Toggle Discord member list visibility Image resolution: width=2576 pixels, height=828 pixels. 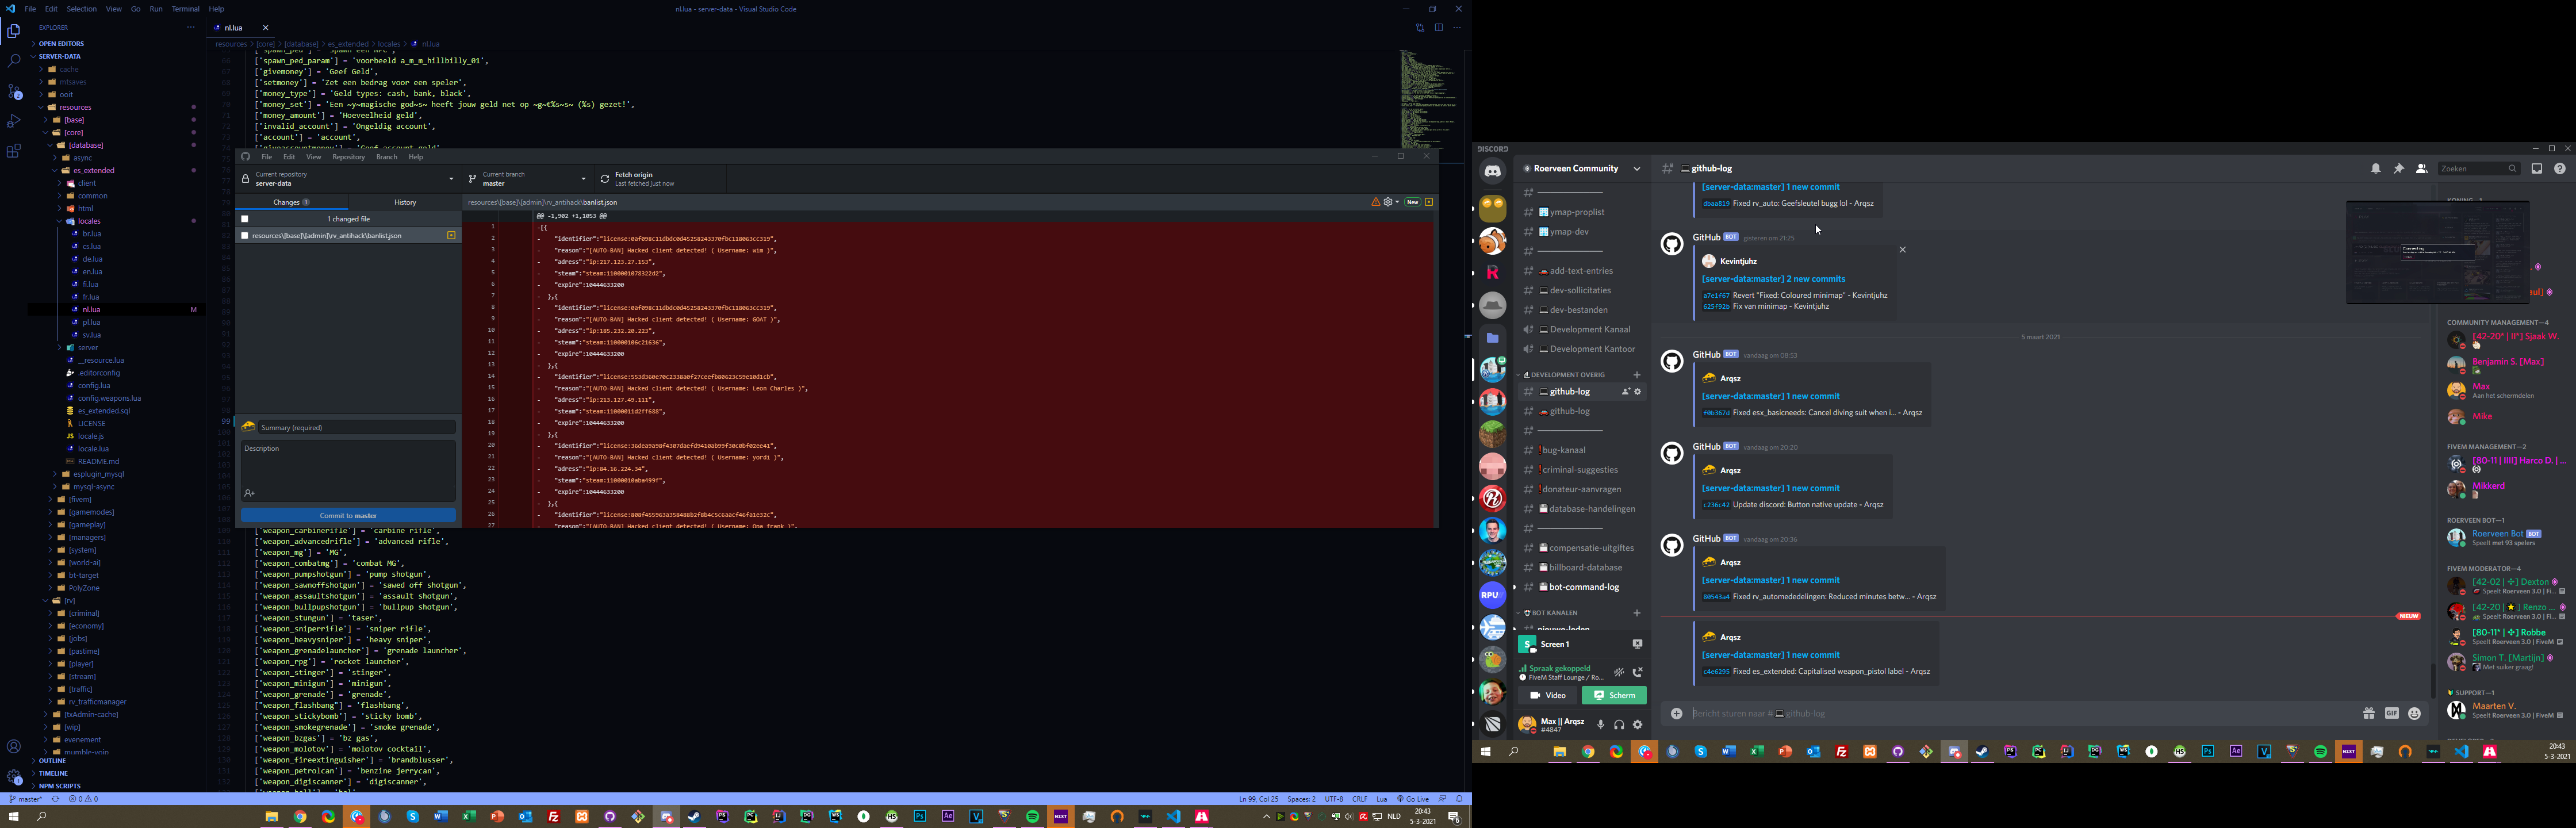(x=2421, y=169)
